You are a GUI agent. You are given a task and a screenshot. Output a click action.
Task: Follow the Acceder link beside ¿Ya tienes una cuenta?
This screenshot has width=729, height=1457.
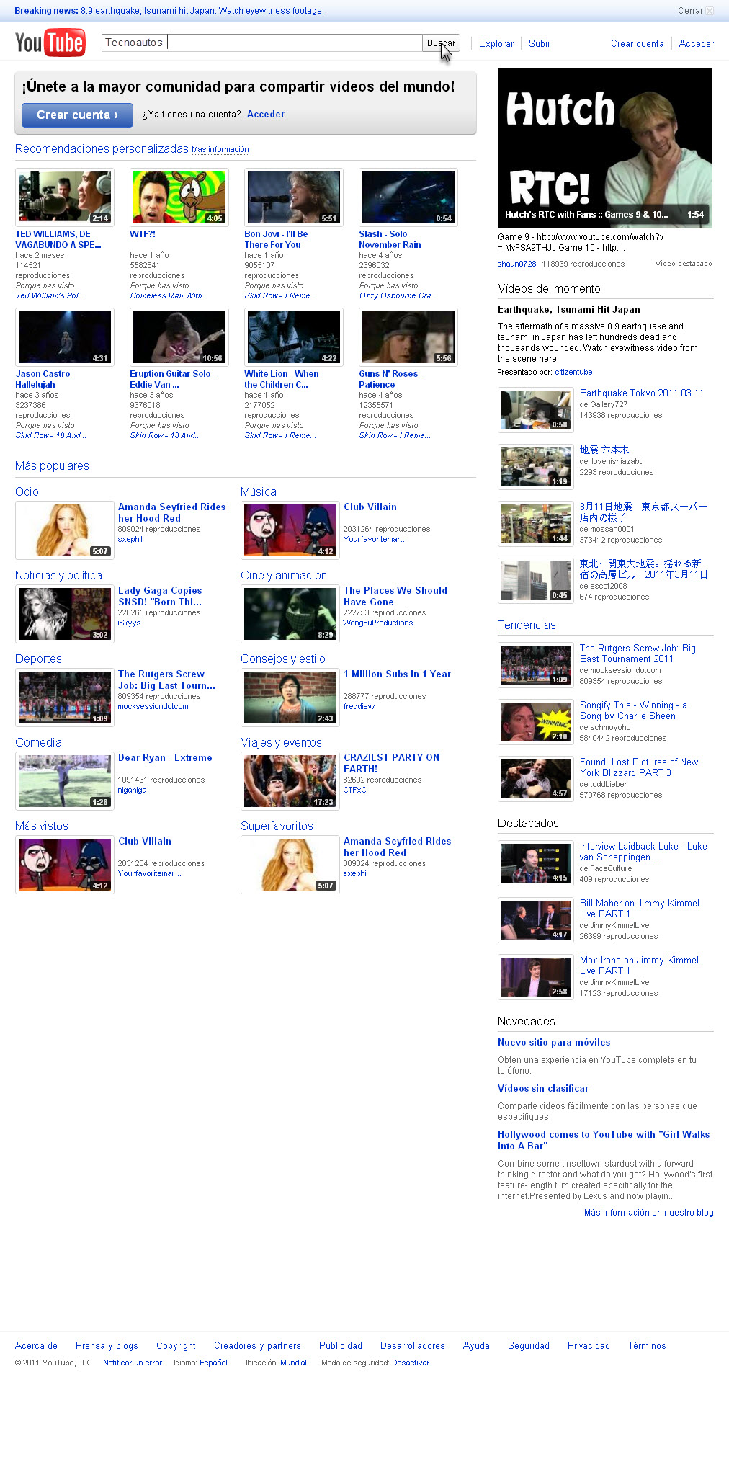[266, 114]
